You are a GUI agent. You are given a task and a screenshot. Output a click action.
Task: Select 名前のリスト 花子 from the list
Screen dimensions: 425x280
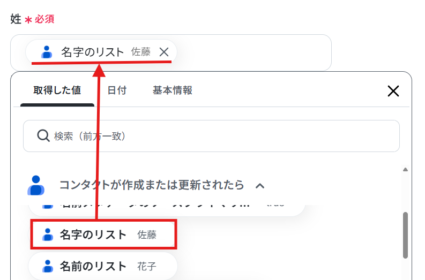103,266
